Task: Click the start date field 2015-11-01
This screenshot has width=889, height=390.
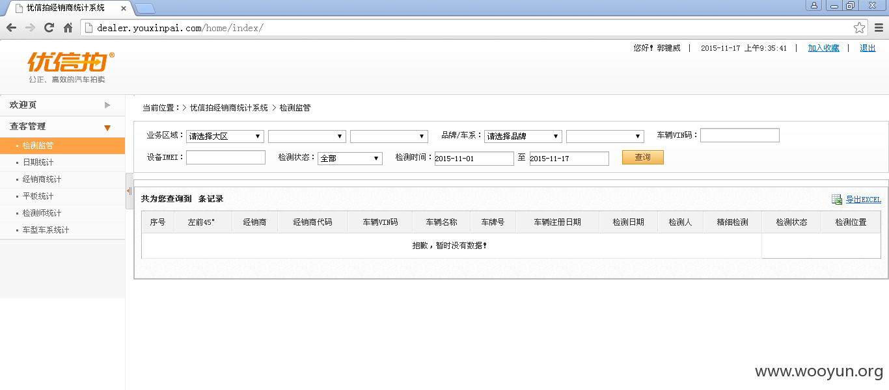Action: 474,159
